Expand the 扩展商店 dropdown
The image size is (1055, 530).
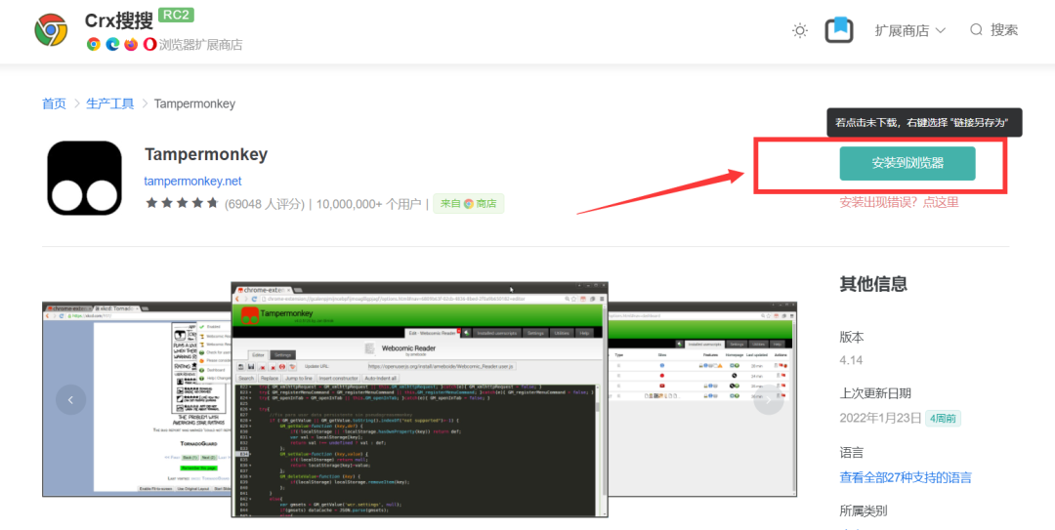909,30
